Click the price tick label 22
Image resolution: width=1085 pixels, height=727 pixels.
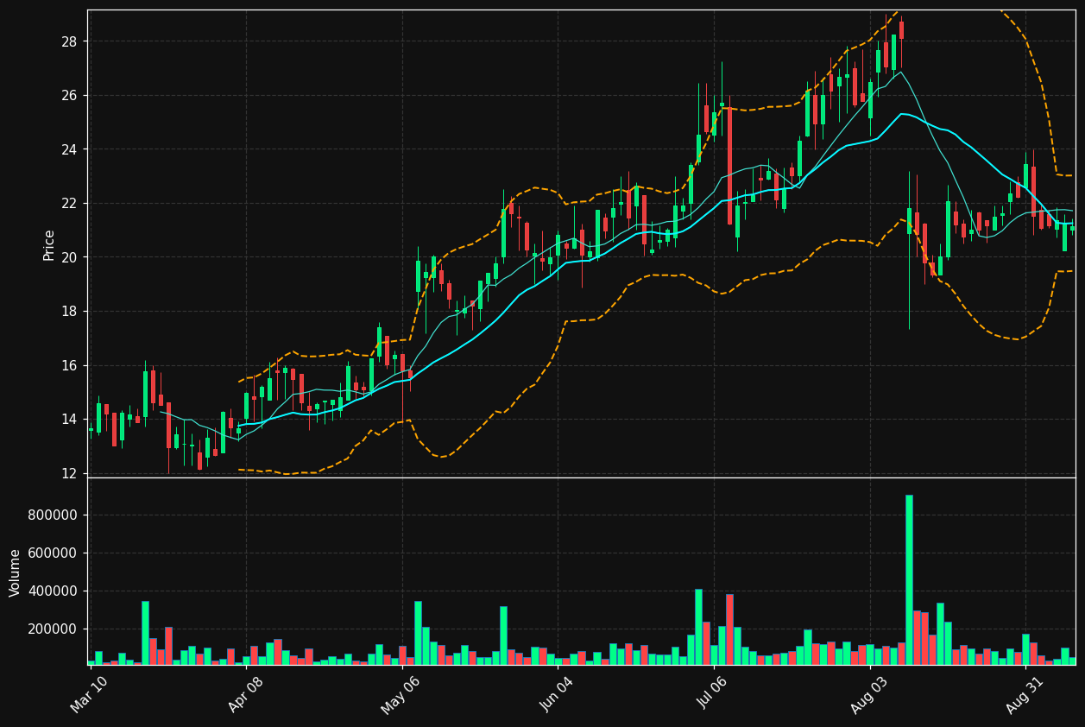click(70, 204)
